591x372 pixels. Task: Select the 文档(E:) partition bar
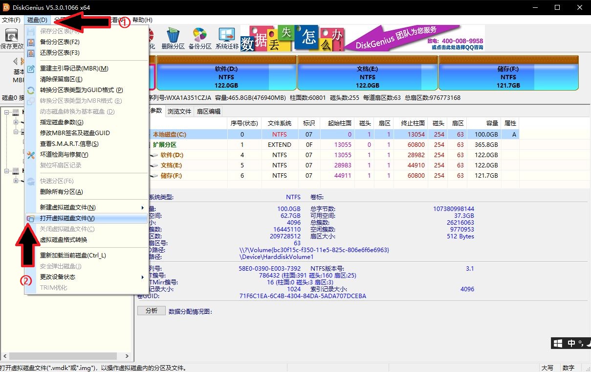[368, 72]
